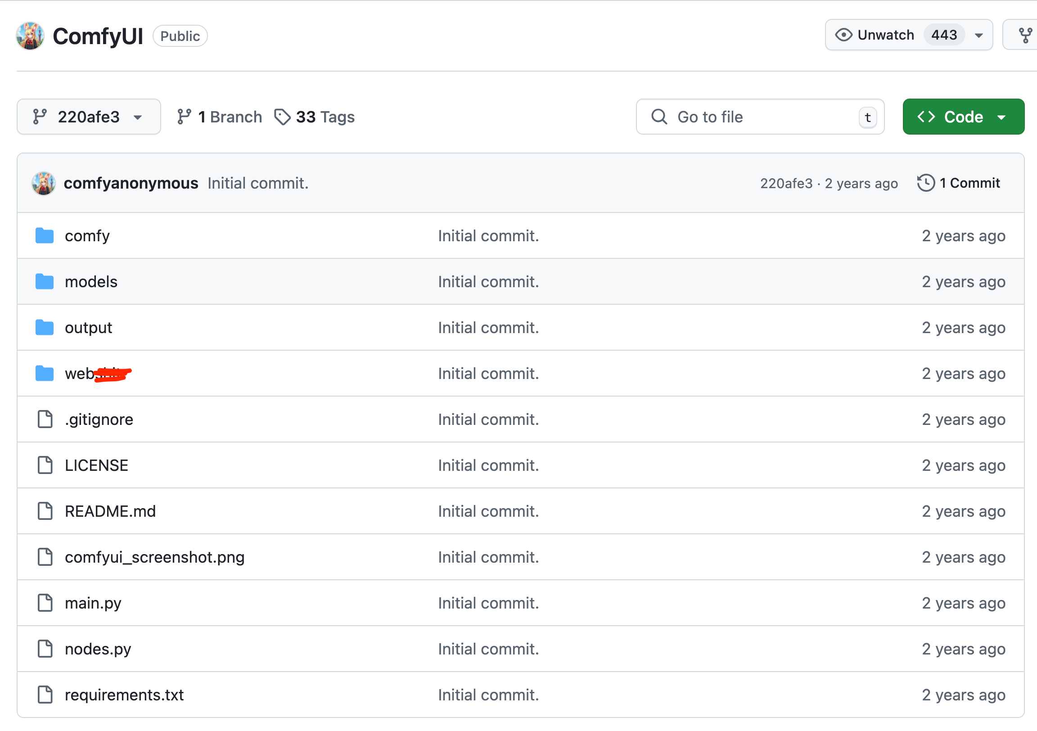
Task: Open the README.md file
Action: (110, 511)
